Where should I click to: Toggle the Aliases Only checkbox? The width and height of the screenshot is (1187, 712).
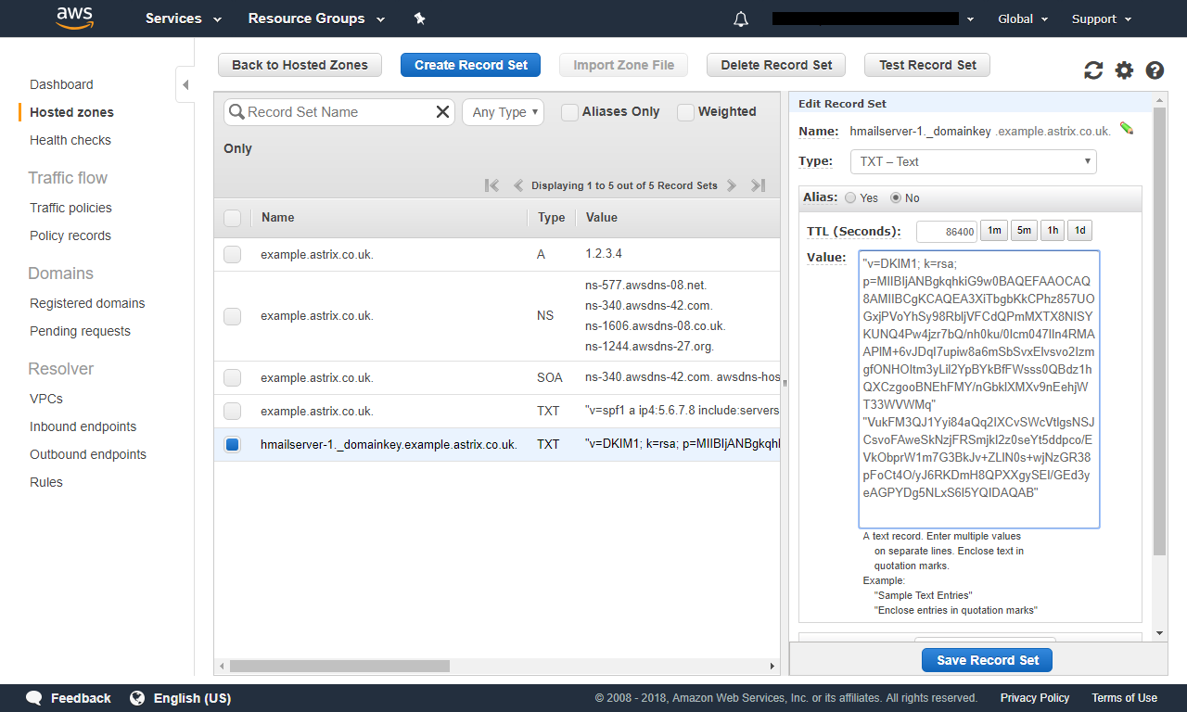(x=568, y=112)
